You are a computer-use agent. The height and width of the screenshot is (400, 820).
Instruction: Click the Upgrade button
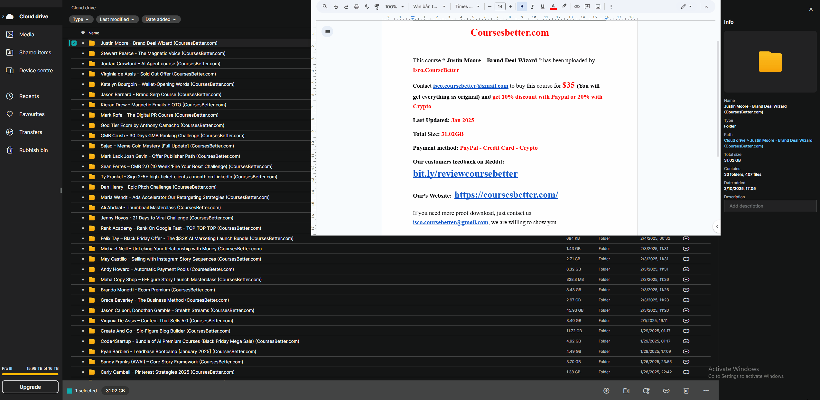click(30, 387)
